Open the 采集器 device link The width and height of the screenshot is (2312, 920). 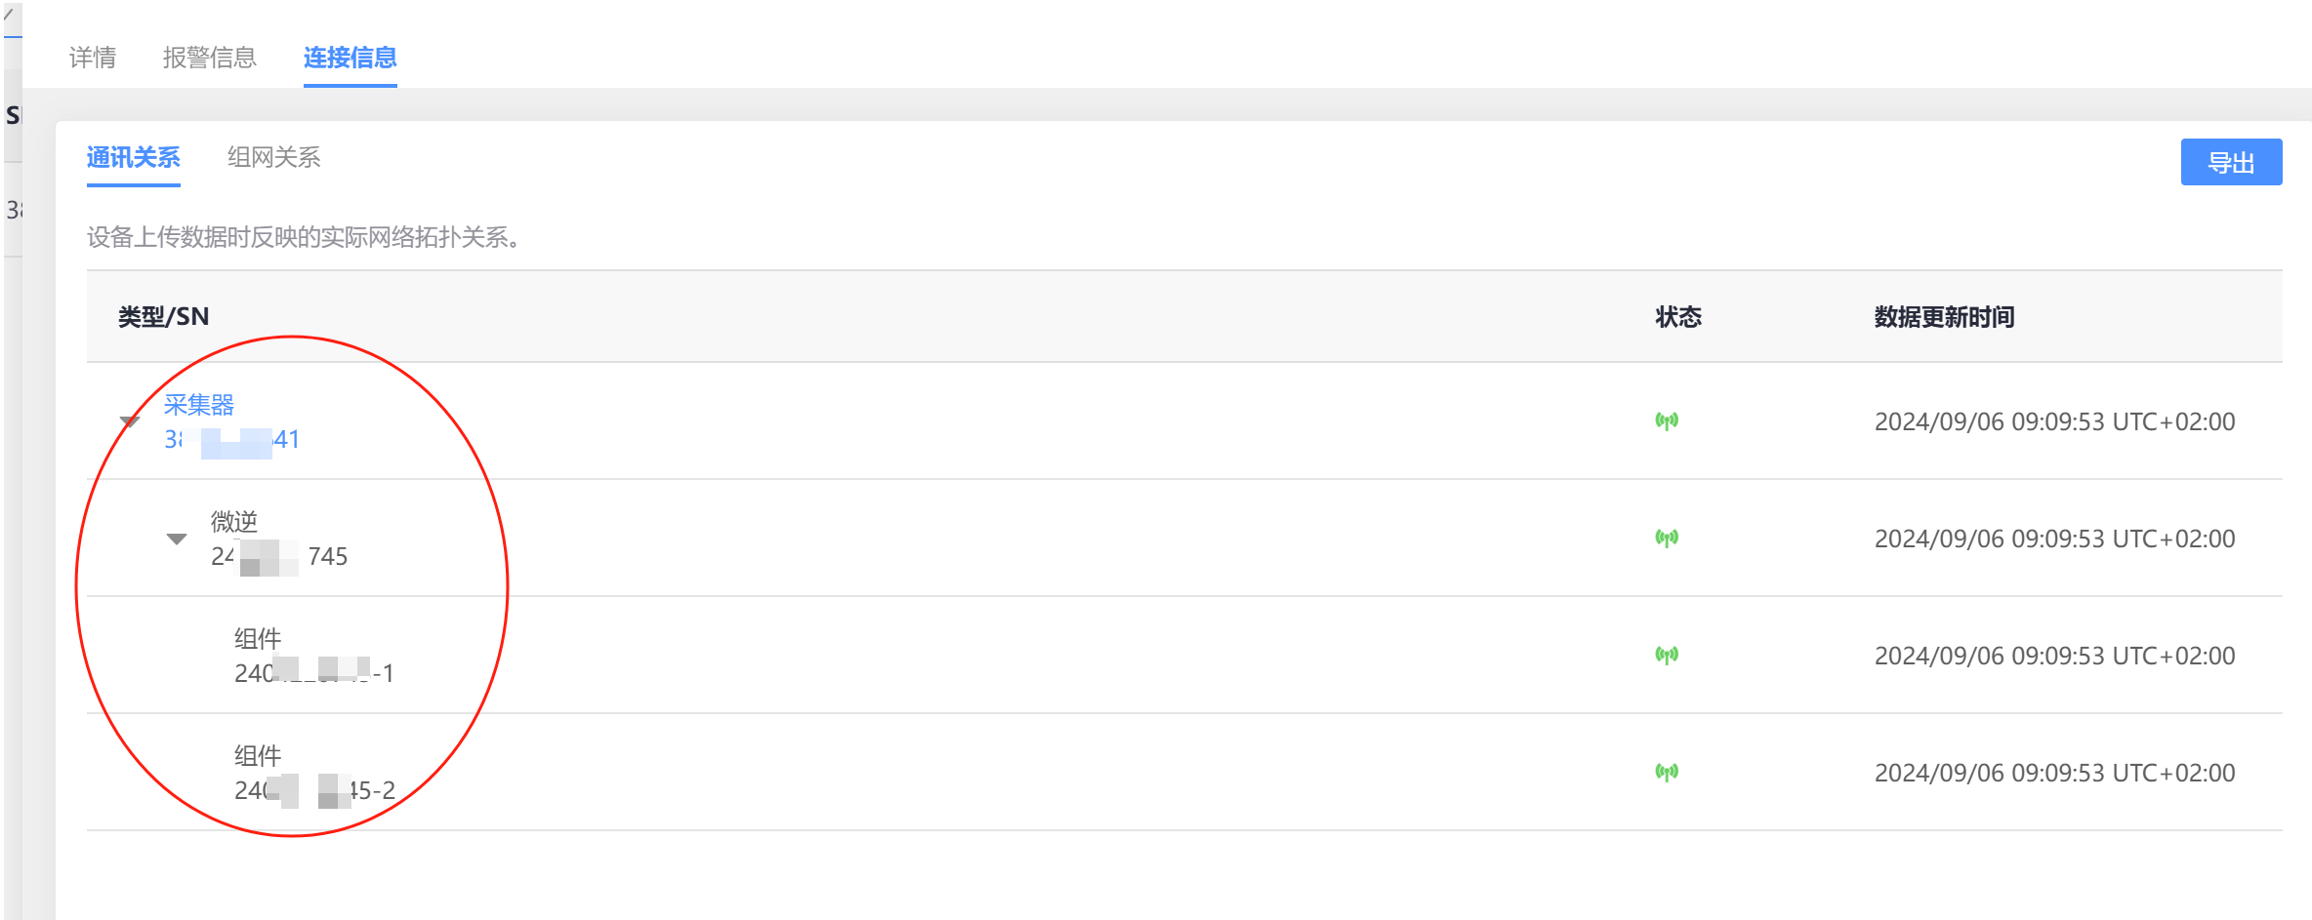[199, 405]
